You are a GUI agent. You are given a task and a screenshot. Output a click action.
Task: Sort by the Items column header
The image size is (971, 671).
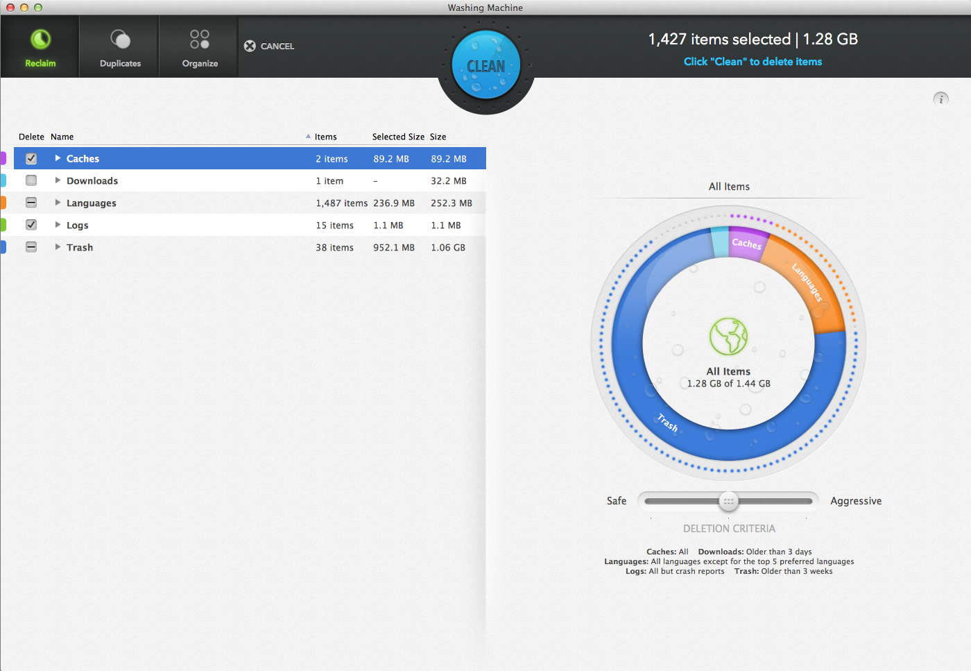[x=325, y=137]
